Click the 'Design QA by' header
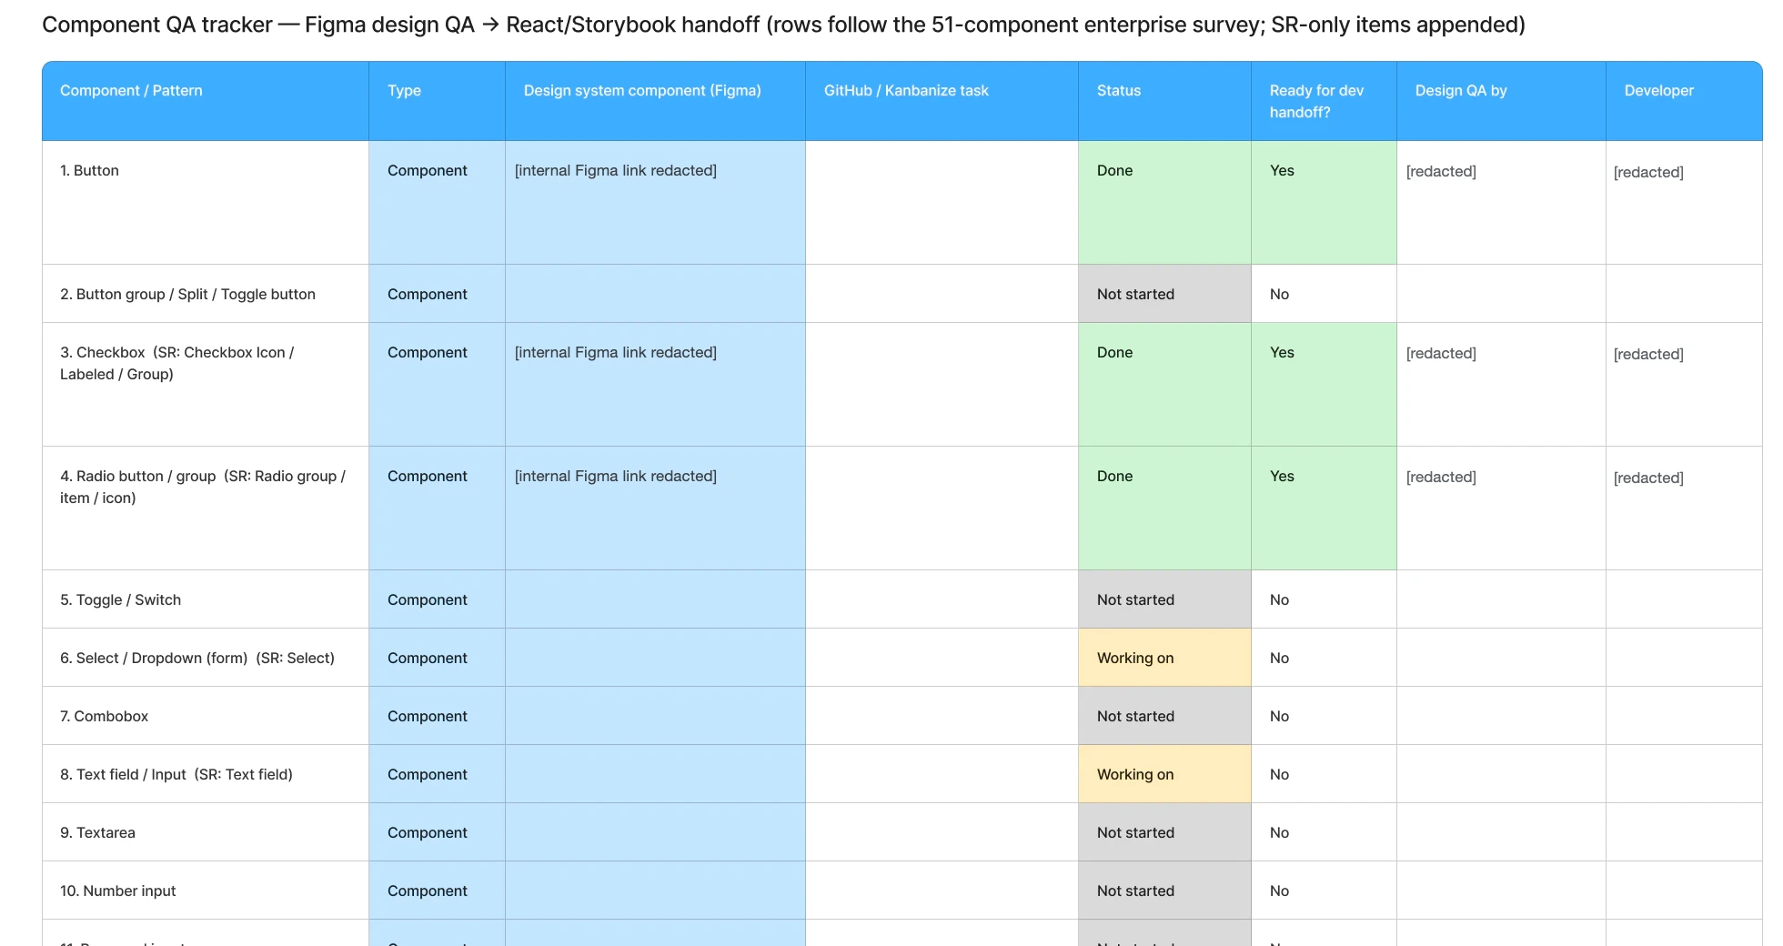Screen dimensions: 1783x946 tap(1502, 101)
